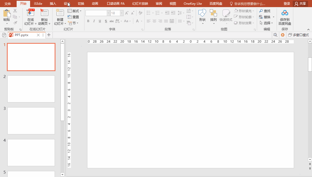Toggle Bold formatting

tap(88, 21)
